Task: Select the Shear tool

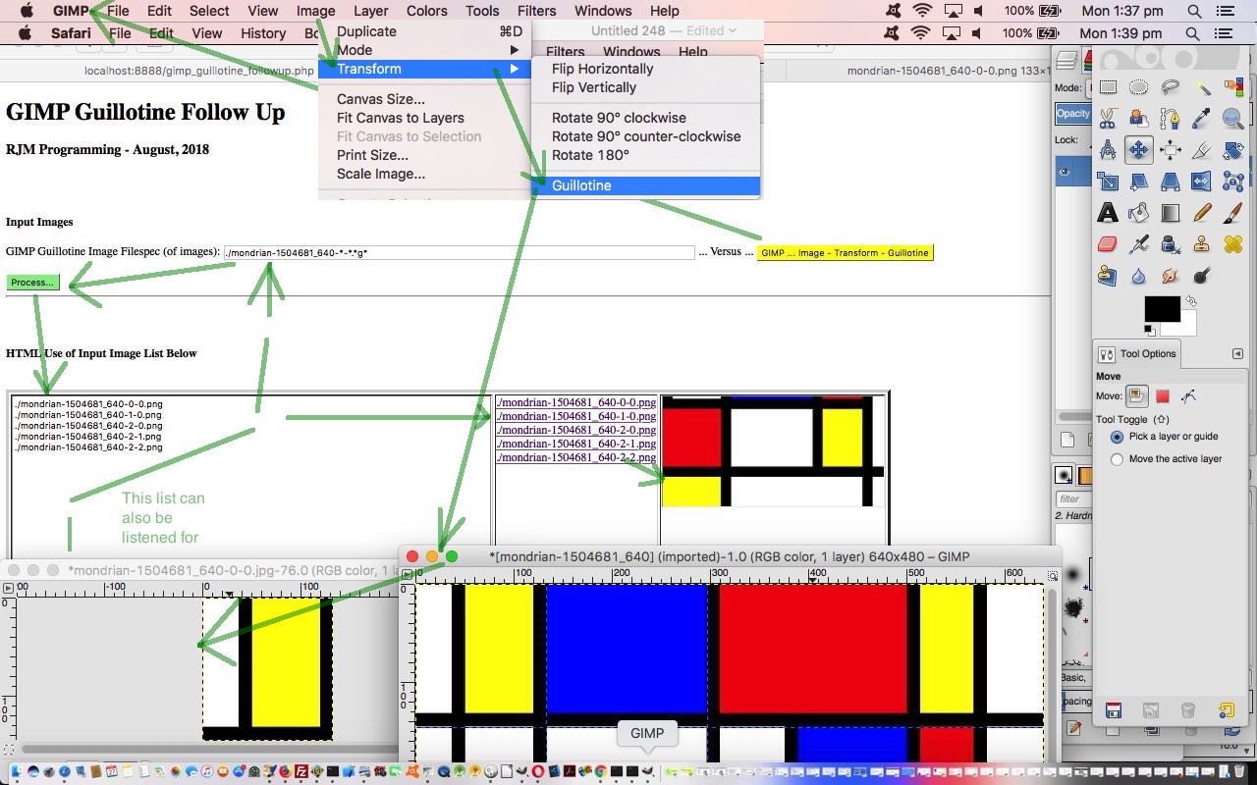Action: 1138,182
